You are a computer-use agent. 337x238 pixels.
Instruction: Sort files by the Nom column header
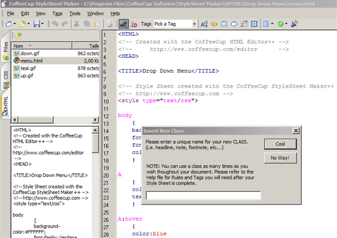(x=41, y=46)
